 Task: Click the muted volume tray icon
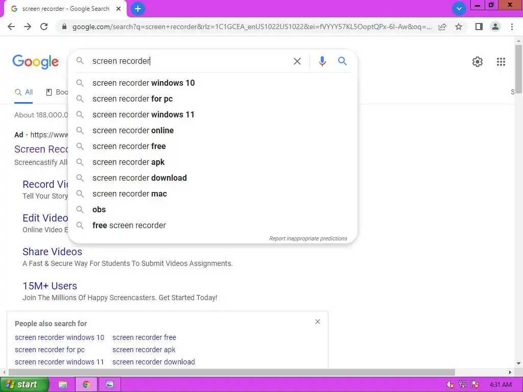450,385
